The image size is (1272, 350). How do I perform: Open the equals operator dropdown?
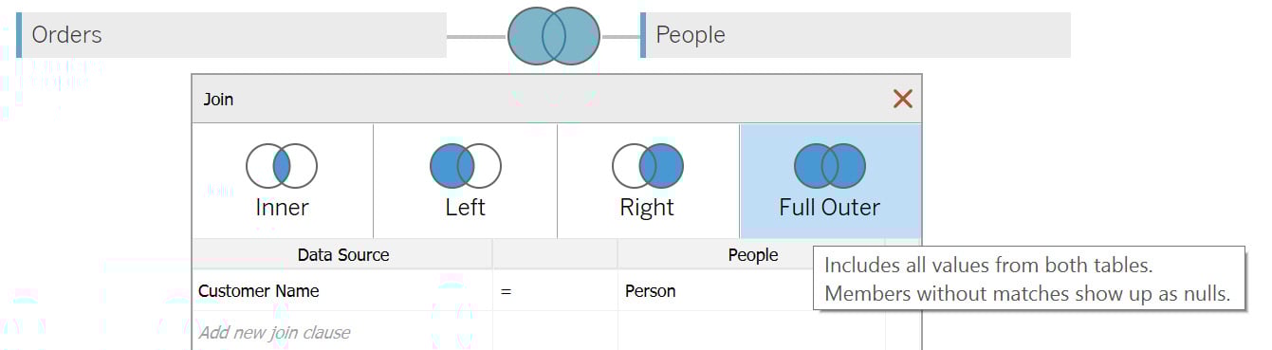point(555,291)
